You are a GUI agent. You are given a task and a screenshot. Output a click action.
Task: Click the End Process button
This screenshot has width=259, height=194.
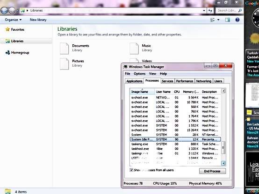pos(212,171)
